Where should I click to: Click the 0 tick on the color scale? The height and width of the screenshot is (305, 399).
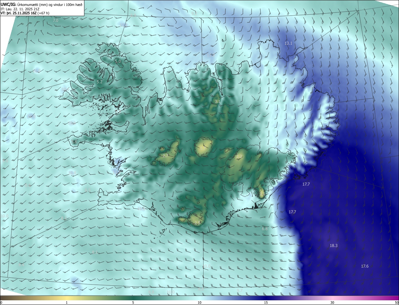tap(1, 303)
